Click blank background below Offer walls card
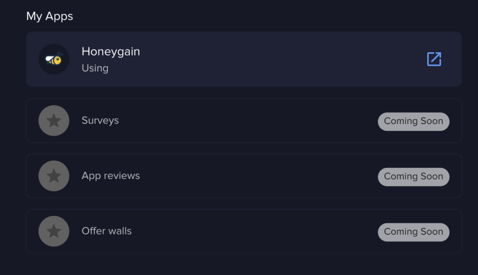 coord(244,265)
